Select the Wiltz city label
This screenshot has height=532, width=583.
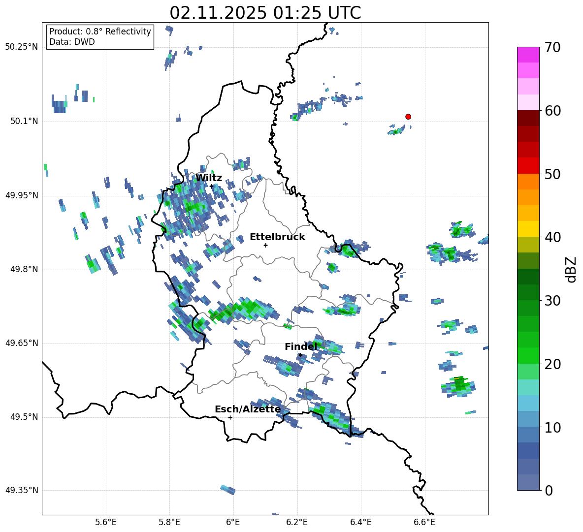[x=209, y=178]
